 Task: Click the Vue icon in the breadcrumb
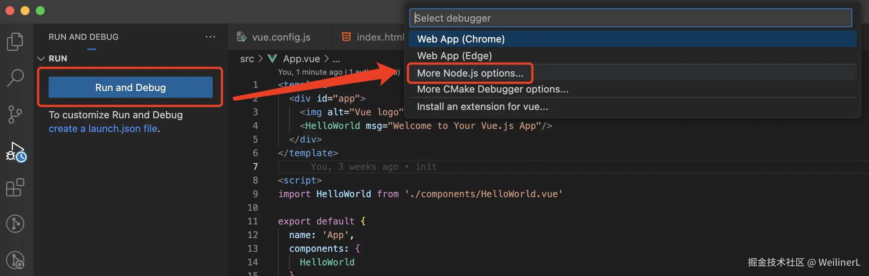pos(272,59)
